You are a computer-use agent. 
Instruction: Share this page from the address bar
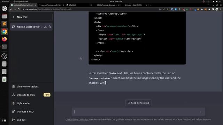(x=164, y=9)
